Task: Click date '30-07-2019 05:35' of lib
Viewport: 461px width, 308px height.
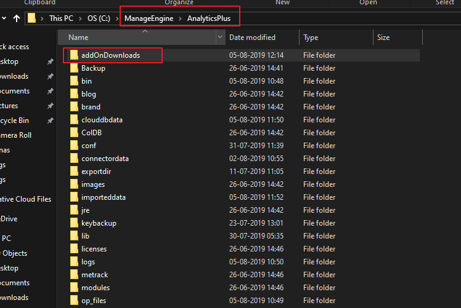Action: coord(256,236)
